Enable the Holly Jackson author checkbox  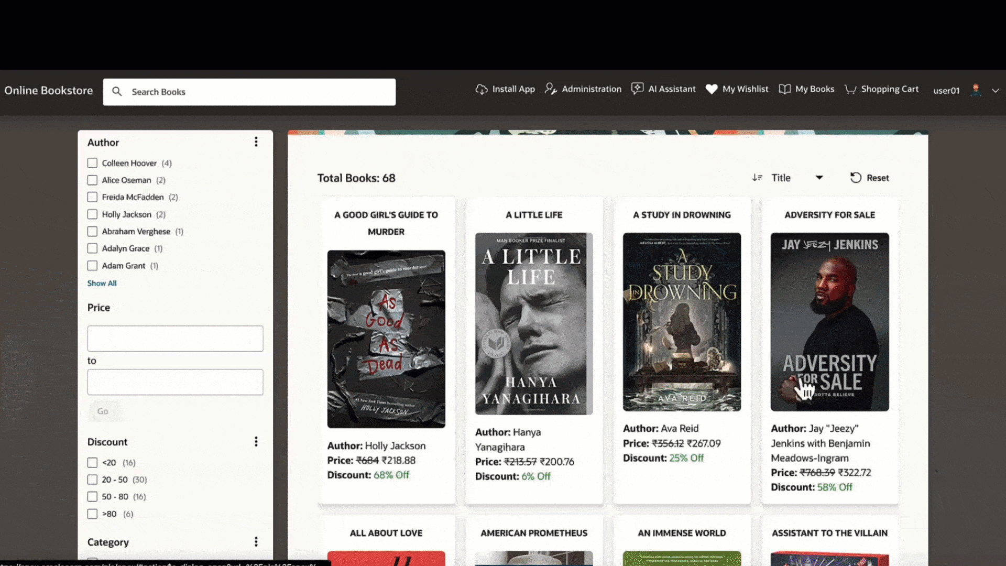click(92, 214)
